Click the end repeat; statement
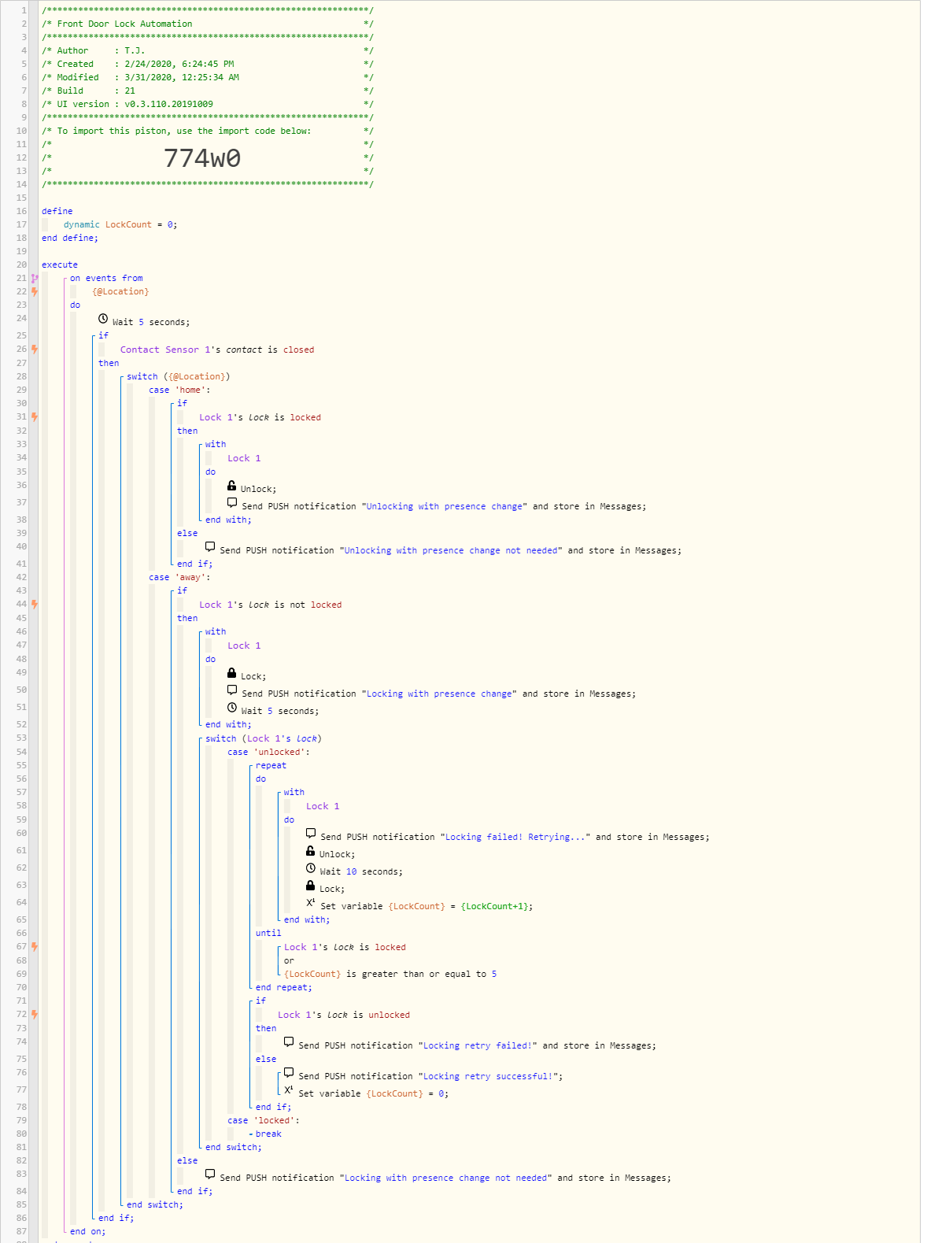Viewport: 927px width, 1243px height. click(284, 987)
